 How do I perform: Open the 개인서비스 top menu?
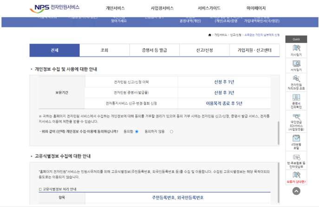[x=115, y=8]
